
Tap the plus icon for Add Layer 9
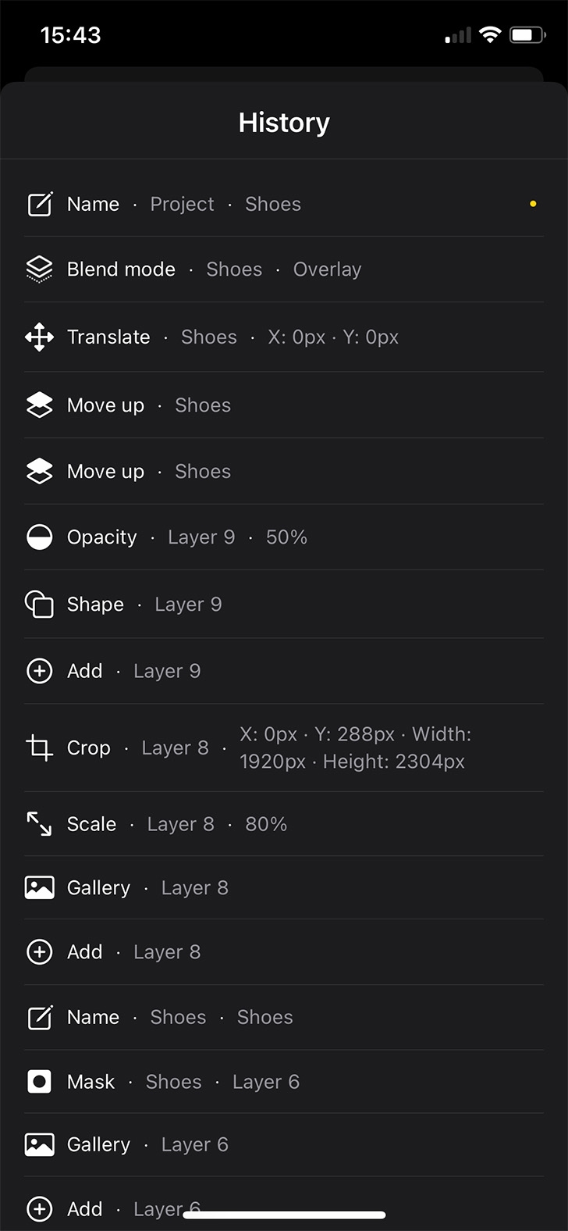point(39,671)
